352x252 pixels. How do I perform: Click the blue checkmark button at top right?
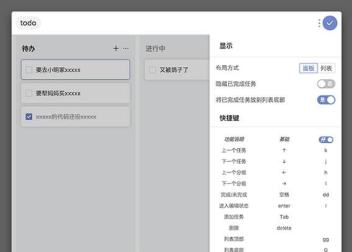pos(330,23)
